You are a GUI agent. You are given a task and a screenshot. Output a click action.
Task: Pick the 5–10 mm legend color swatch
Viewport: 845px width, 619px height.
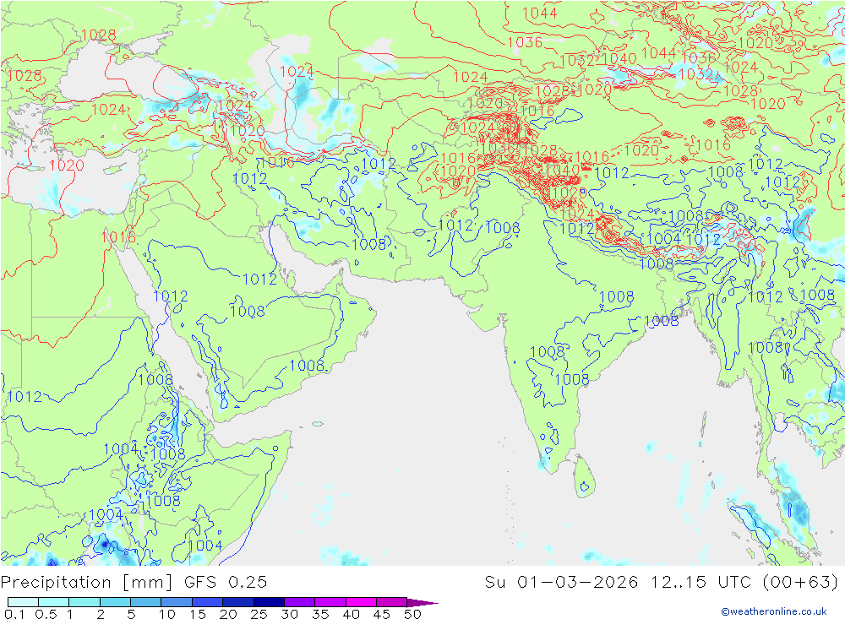pos(146,602)
